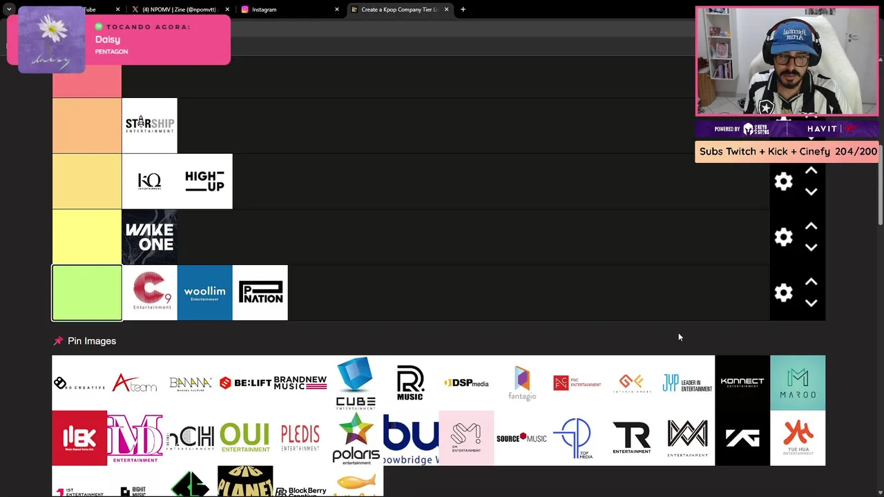Click the light orange tier label beside KQ
The height and width of the screenshot is (497, 884).
coord(87,182)
